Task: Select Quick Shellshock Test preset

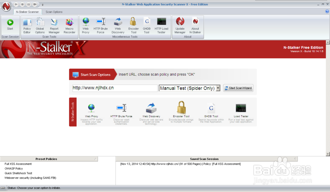Action: coord(18,173)
